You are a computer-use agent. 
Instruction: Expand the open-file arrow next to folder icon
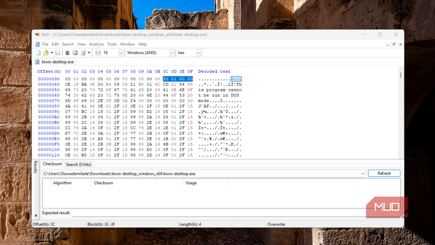tap(52, 53)
